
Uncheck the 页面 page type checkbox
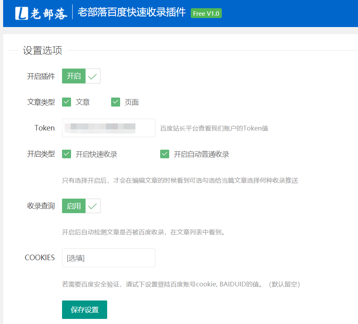click(115, 102)
